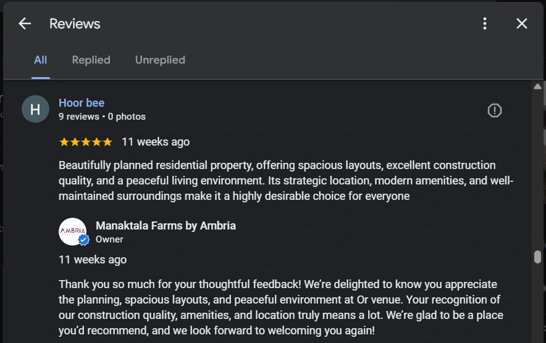Viewport: 546px width, 343px height.
Task: Click the review's '11 weeks ago' timestamp
Action: (156, 142)
